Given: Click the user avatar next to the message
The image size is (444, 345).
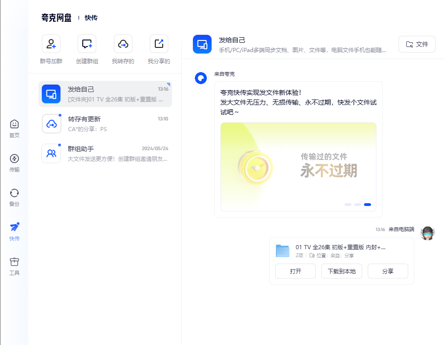Looking at the screenshot, I should coord(427,233).
